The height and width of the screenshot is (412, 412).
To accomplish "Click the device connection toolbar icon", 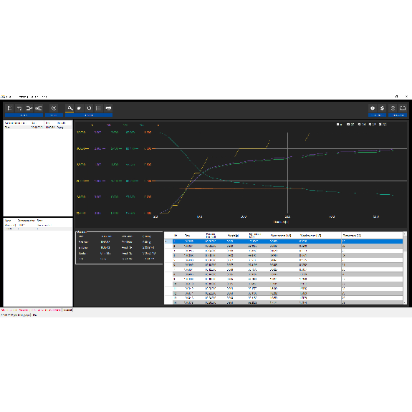I will pos(39,108).
